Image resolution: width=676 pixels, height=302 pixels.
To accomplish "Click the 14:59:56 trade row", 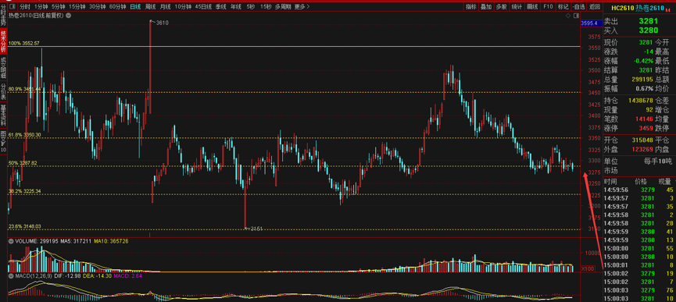I will [639, 190].
